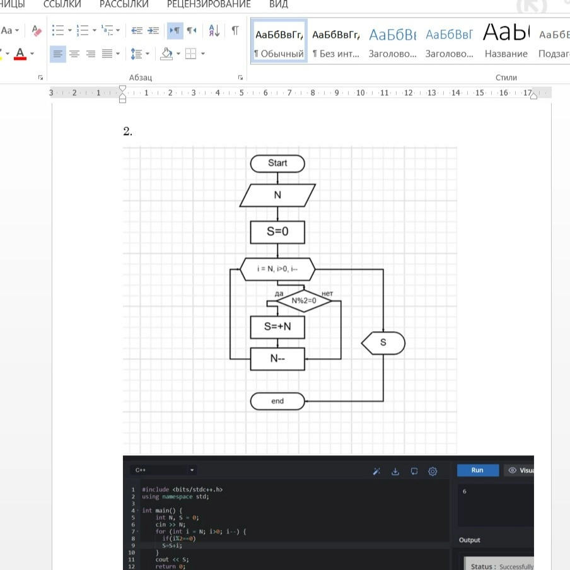Click the Sort A-to-Z icon

click(x=214, y=30)
